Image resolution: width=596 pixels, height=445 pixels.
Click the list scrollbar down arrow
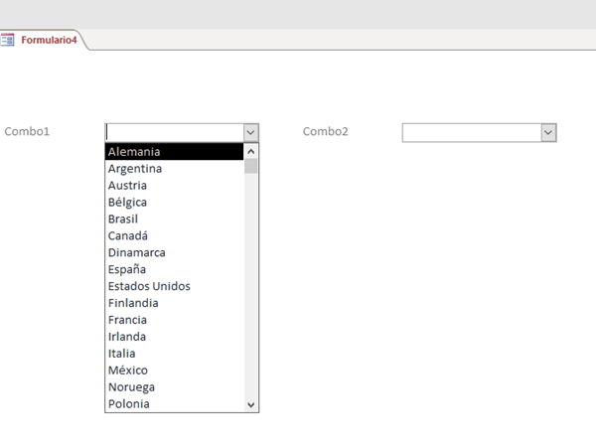point(251,404)
